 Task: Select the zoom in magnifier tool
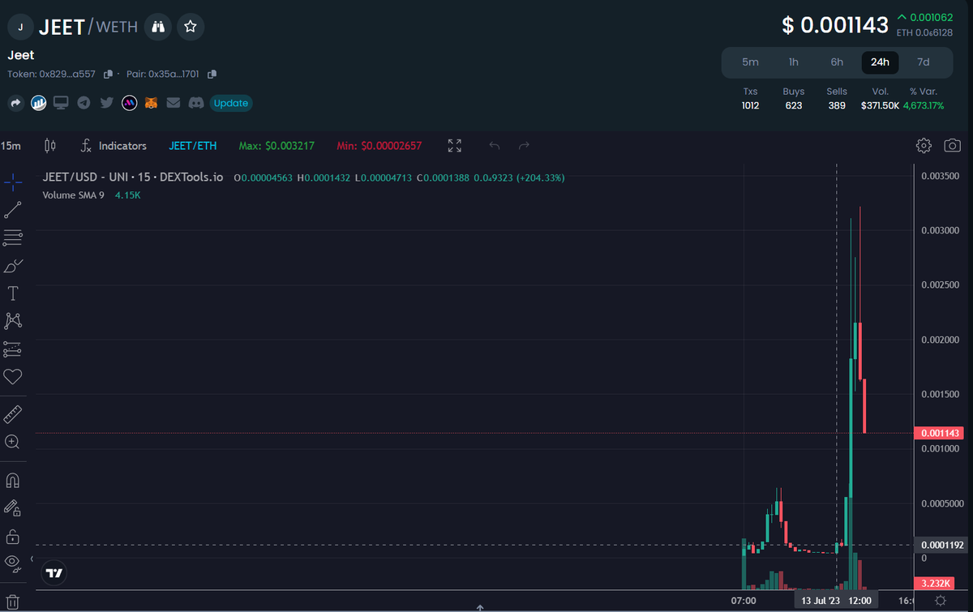click(13, 442)
